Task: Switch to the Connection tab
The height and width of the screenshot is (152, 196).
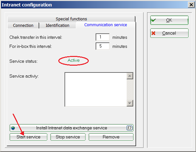Action: coord(23,26)
